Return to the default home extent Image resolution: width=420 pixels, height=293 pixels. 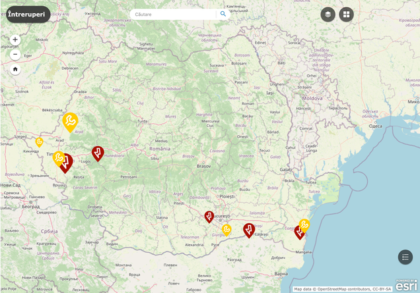click(x=15, y=69)
